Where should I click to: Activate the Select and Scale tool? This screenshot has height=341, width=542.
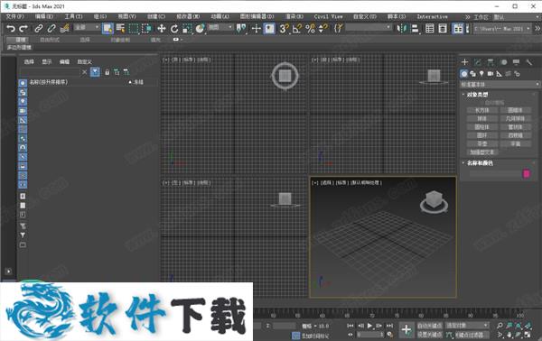(x=187, y=29)
